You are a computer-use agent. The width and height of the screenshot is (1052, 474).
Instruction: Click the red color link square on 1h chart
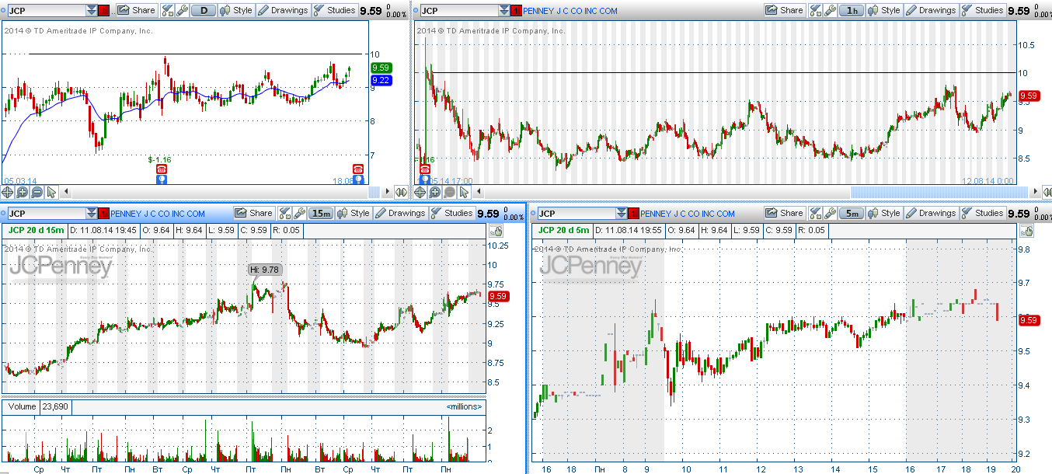pos(517,11)
